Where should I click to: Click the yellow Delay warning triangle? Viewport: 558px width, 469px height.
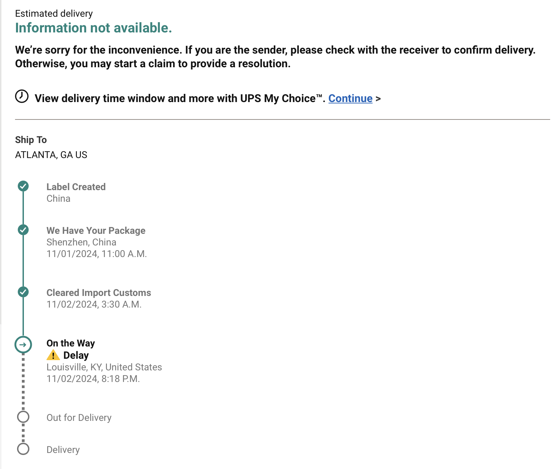pos(53,355)
